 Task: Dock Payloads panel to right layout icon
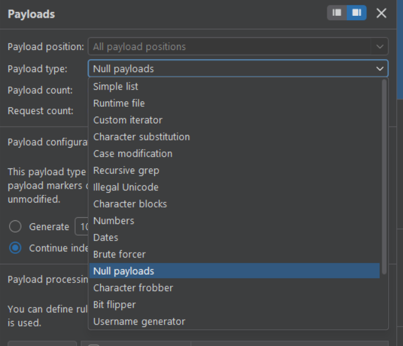click(x=357, y=13)
